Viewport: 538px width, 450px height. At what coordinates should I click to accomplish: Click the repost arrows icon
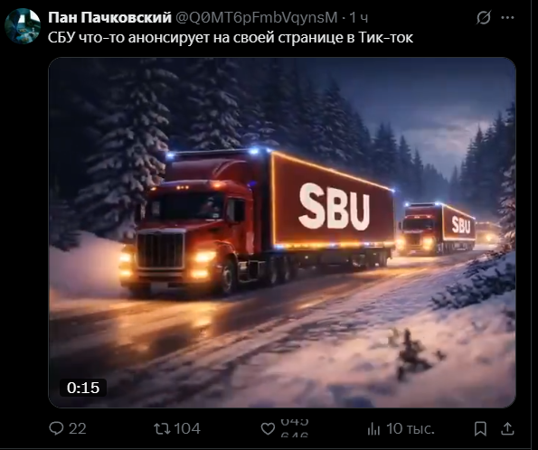(162, 428)
